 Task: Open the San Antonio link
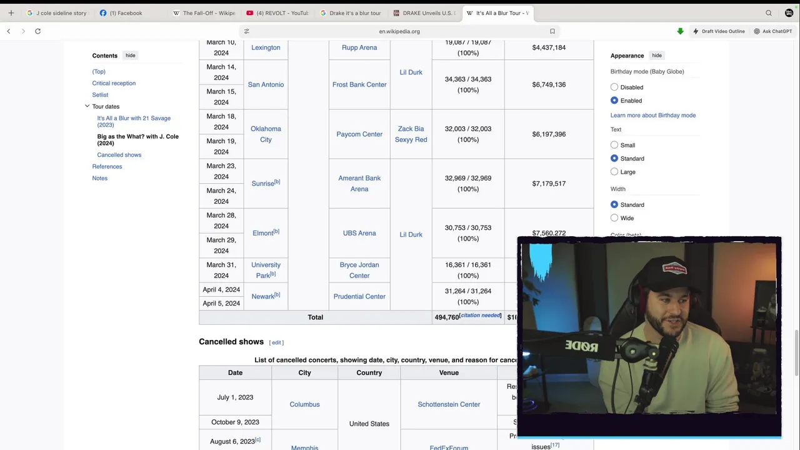266,84
